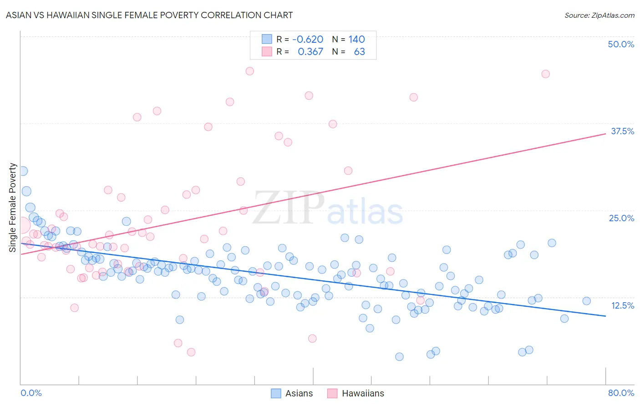Screen dimensions: 640x406
Task: Click the pink swatch beside R = 0.367
Action: 267,51
